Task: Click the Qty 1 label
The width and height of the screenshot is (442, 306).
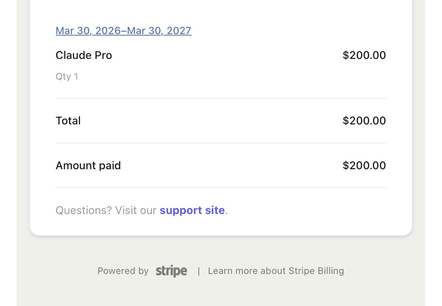Action: (x=67, y=76)
